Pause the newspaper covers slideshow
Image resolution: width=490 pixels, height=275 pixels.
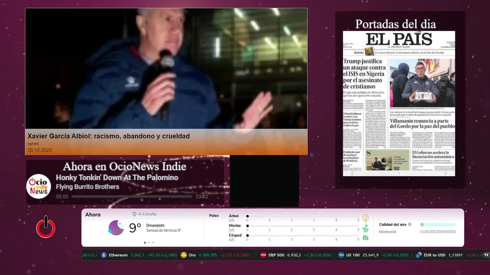pos(399,173)
